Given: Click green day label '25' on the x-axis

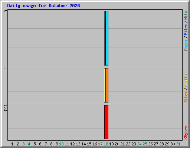Looking at the screenshot, I should tap(145, 144).
